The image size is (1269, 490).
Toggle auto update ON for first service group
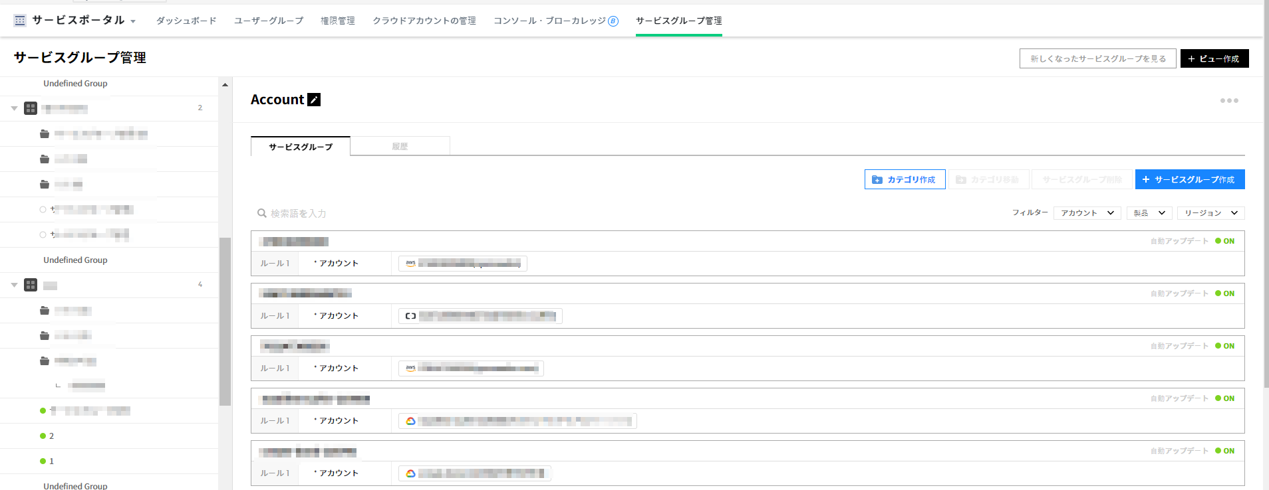click(x=1224, y=241)
